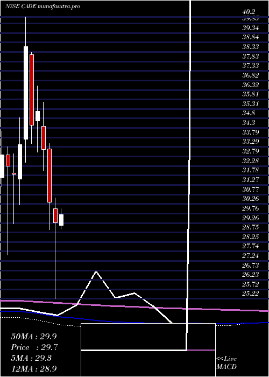Click the 31.78 price axis label
The image size is (269, 377).
click(x=250, y=170)
